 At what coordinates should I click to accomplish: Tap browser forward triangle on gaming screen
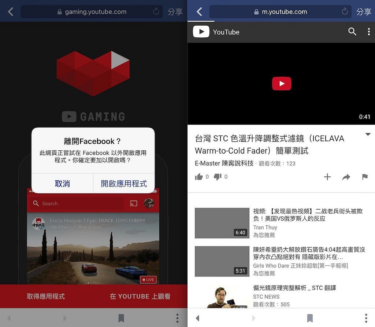(65, 318)
